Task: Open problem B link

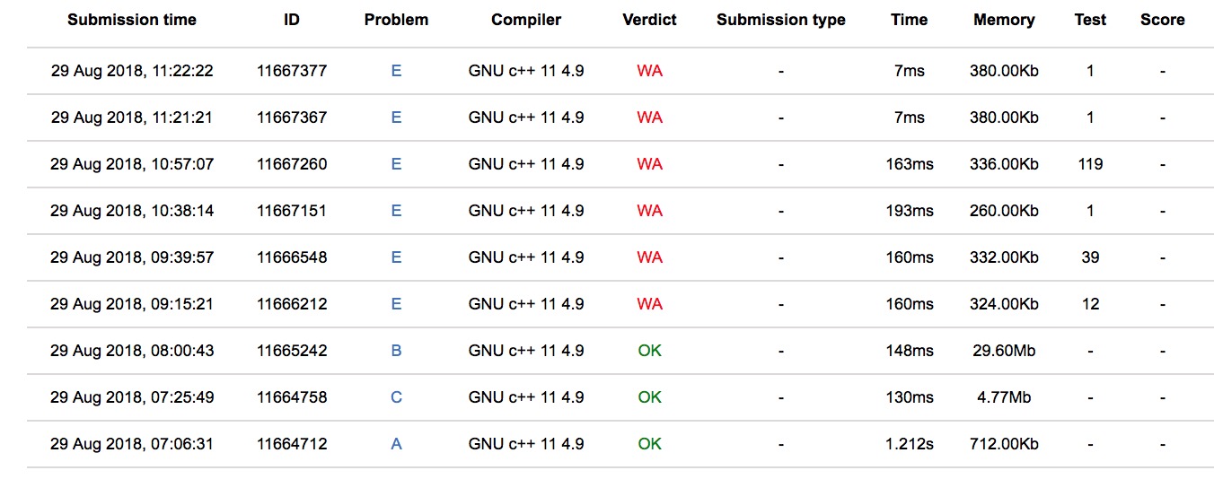Action: pyautogui.click(x=396, y=351)
